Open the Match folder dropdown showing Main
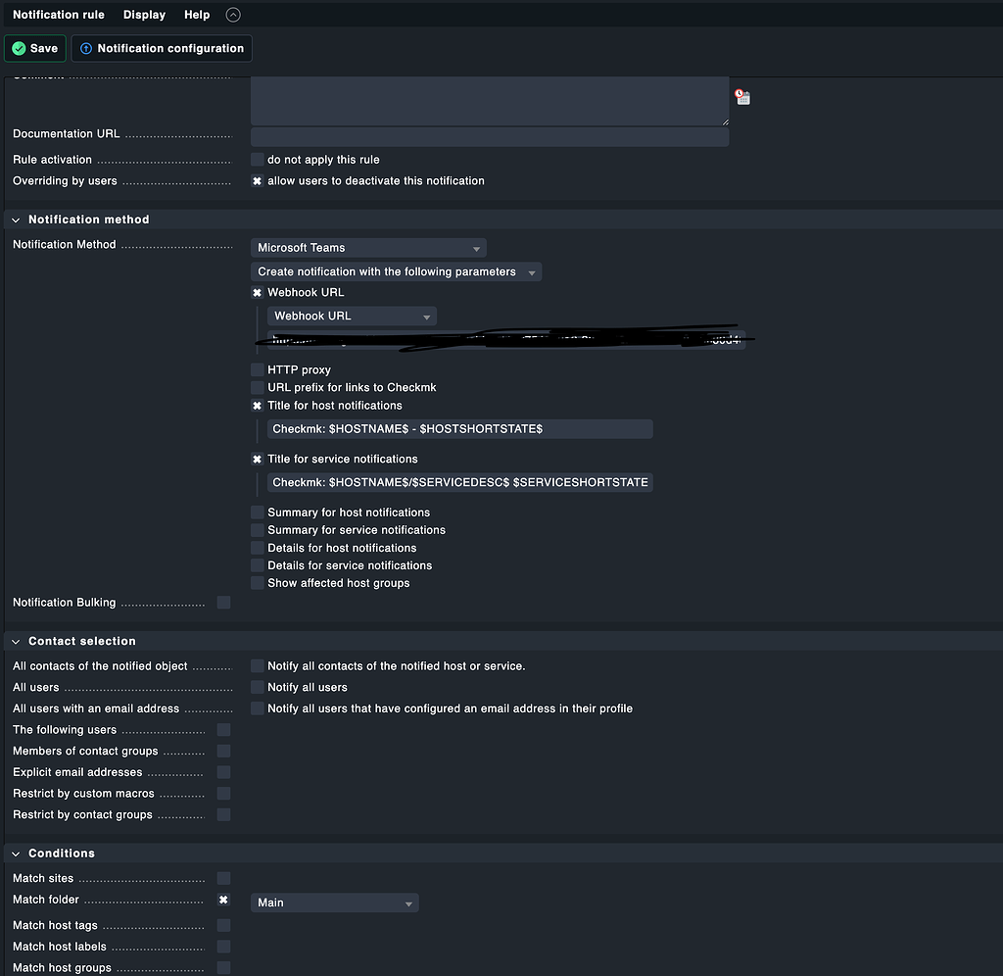Screen dimensions: 1003x976 point(334,903)
